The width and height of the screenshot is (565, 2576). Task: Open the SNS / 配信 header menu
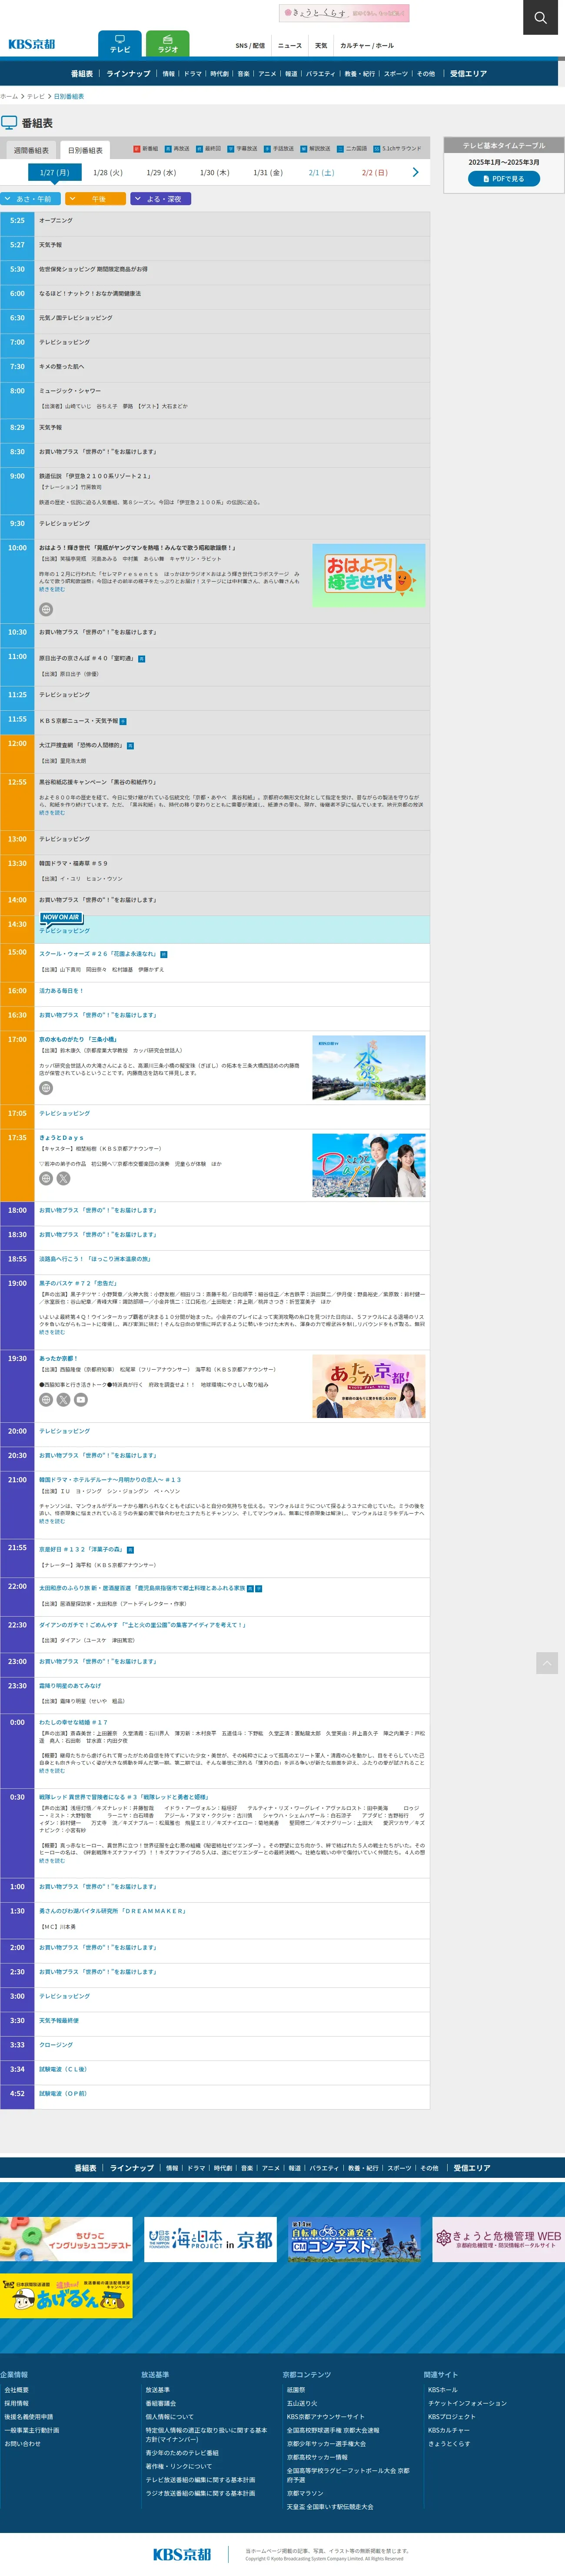[250, 45]
